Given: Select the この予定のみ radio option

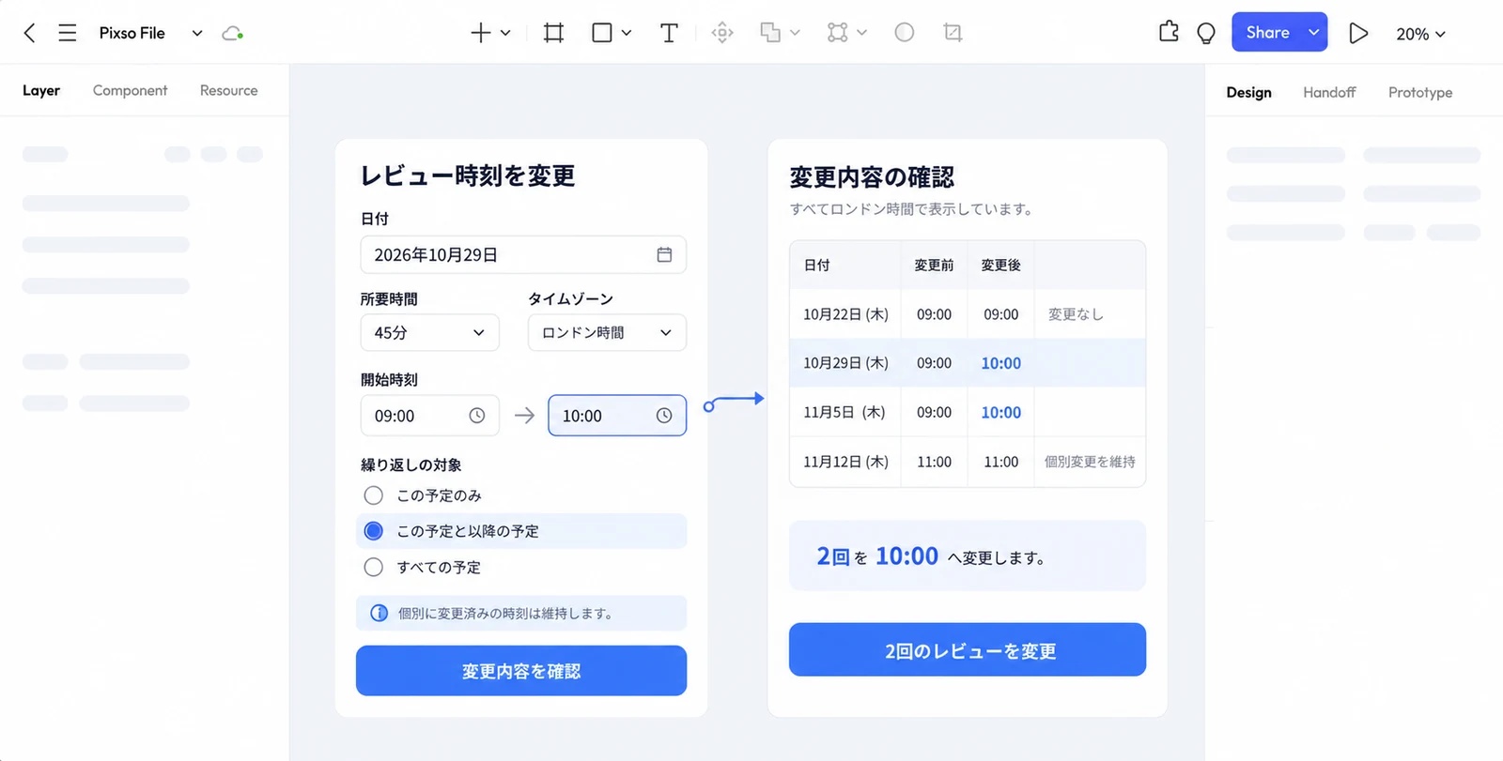Looking at the screenshot, I should [373, 495].
